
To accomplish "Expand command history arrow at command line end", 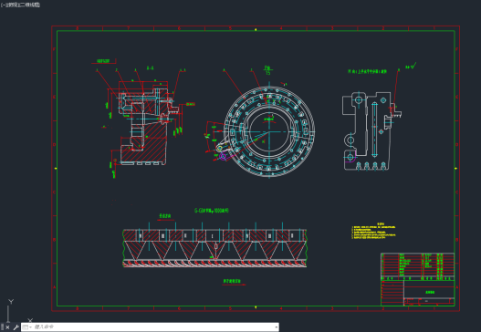I will pyautogui.click(x=277, y=327).
